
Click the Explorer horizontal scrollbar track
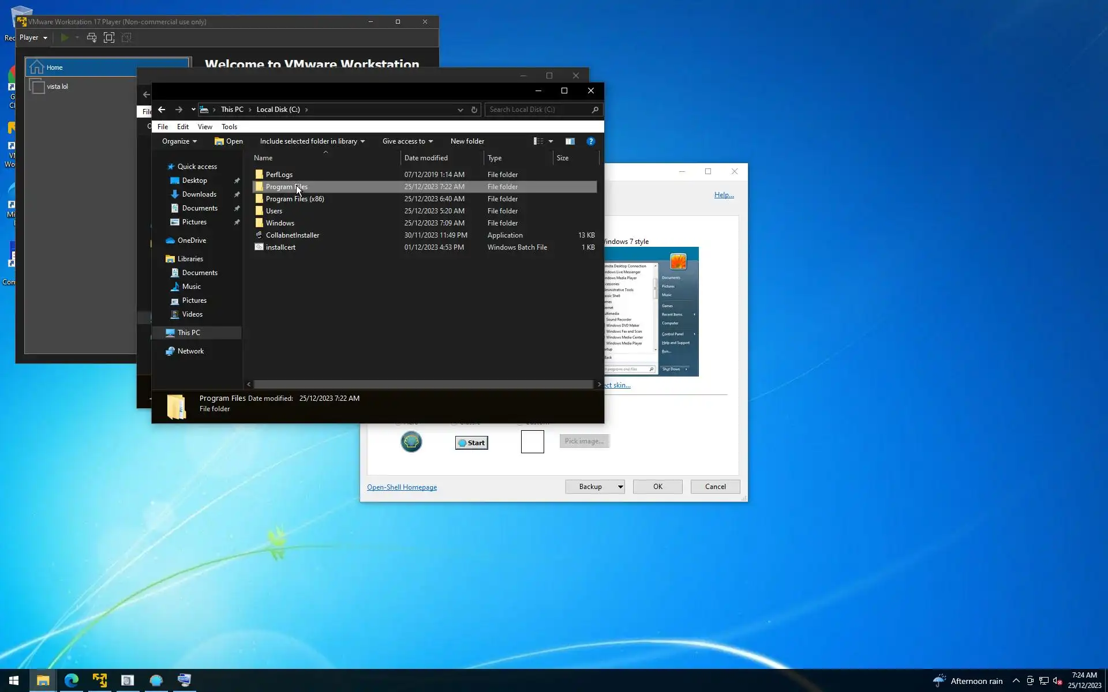423,384
